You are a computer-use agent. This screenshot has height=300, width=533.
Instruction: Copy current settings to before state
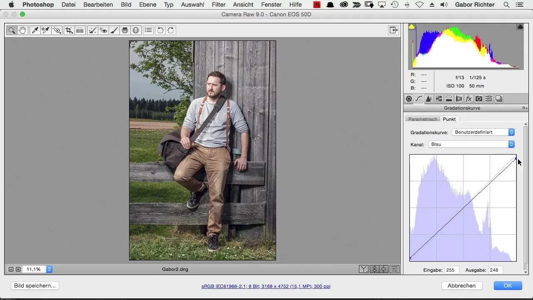pos(384,269)
